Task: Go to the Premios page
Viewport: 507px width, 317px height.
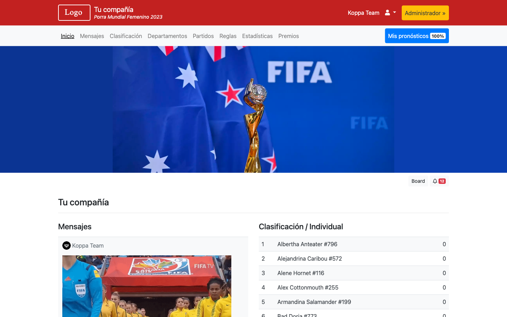Action: coord(288,36)
